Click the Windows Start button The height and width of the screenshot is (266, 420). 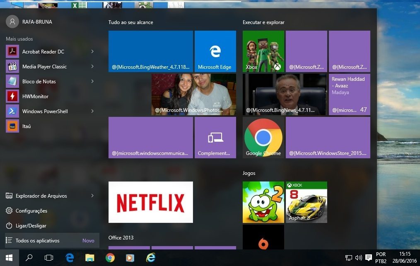click(10, 258)
